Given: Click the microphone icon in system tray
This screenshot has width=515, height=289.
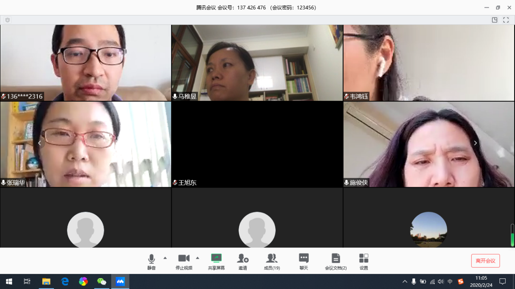Looking at the screenshot, I should coord(414,281).
